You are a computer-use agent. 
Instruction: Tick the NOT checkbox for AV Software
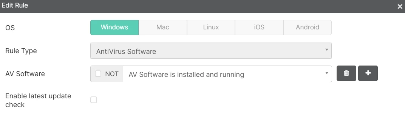tap(98, 74)
